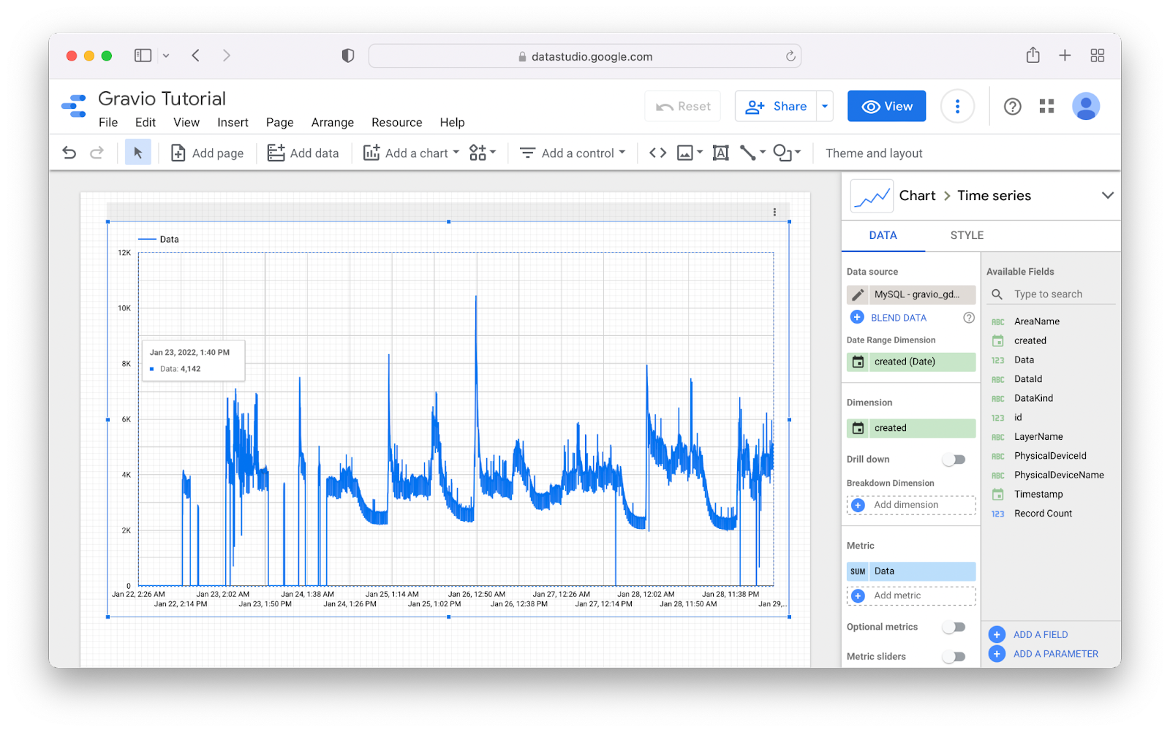Image resolution: width=1170 pixels, height=732 pixels.
Task: Click the ADD A PARAMETER link
Action: point(1055,654)
